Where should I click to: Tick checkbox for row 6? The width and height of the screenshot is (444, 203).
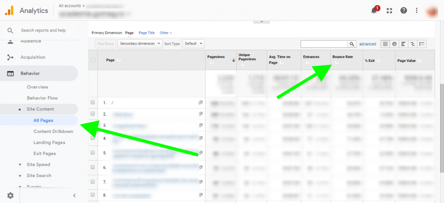coord(93,167)
